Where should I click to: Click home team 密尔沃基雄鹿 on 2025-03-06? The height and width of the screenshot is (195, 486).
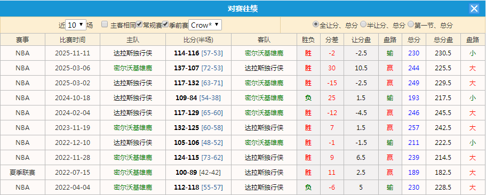pos(133,68)
